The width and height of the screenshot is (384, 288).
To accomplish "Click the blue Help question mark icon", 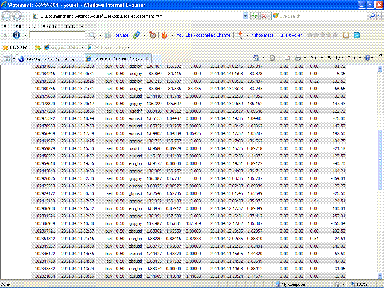I will pos(367,58).
